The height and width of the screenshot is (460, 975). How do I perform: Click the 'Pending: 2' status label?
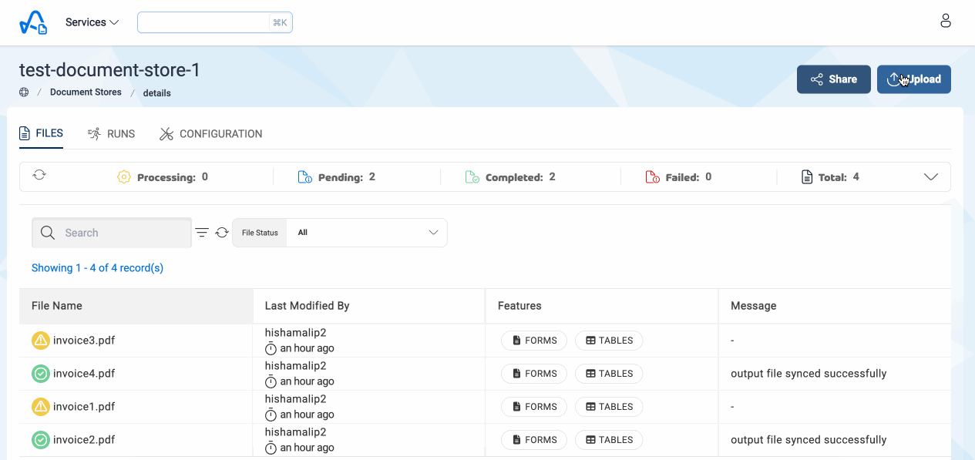pyautogui.click(x=347, y=177)
